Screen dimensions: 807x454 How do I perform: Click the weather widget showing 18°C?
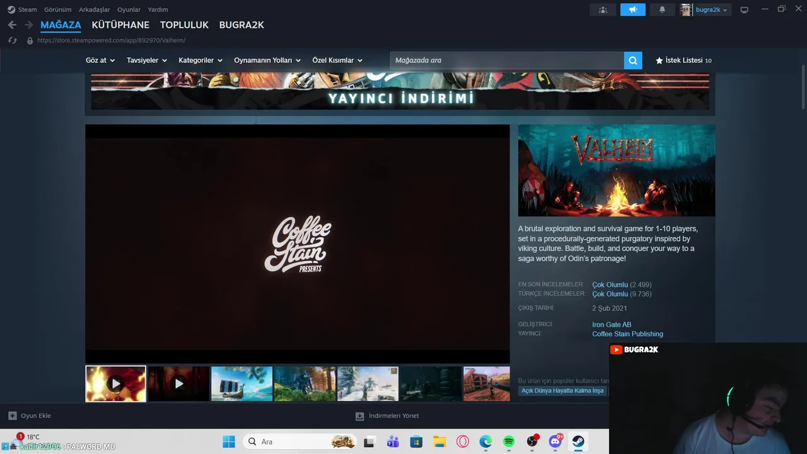tap(28, 437)
